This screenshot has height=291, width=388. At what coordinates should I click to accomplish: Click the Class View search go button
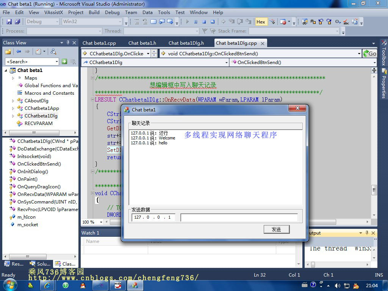64,62
